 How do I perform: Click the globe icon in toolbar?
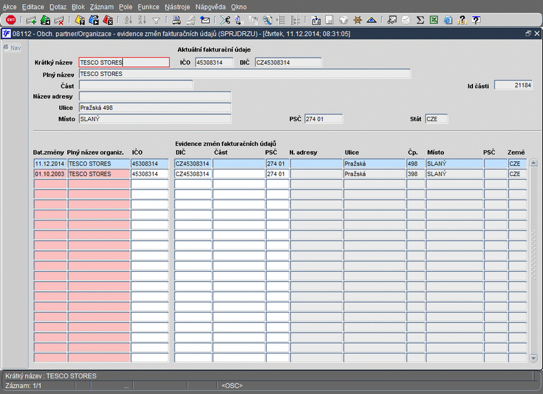click(343, 20)
